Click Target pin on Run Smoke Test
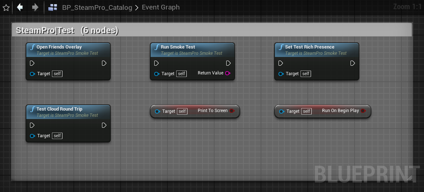The width and height of the screenshot is (424, 192). click(x=157, y=74)
